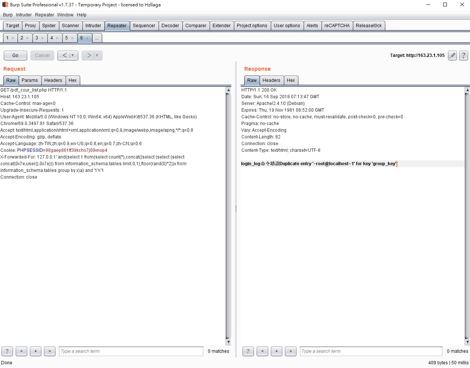470x368 pixels.
Task: Click the edit target pencil icon
Action: (452, 55)
